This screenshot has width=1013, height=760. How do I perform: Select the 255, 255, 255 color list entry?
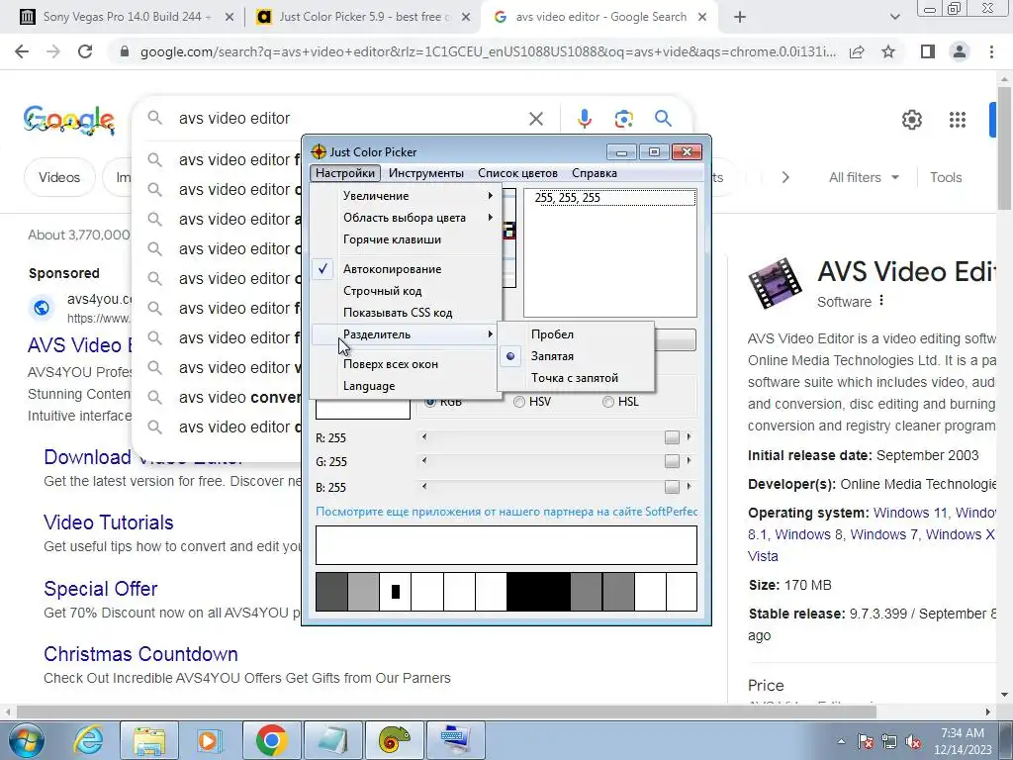tap(609, 198)
